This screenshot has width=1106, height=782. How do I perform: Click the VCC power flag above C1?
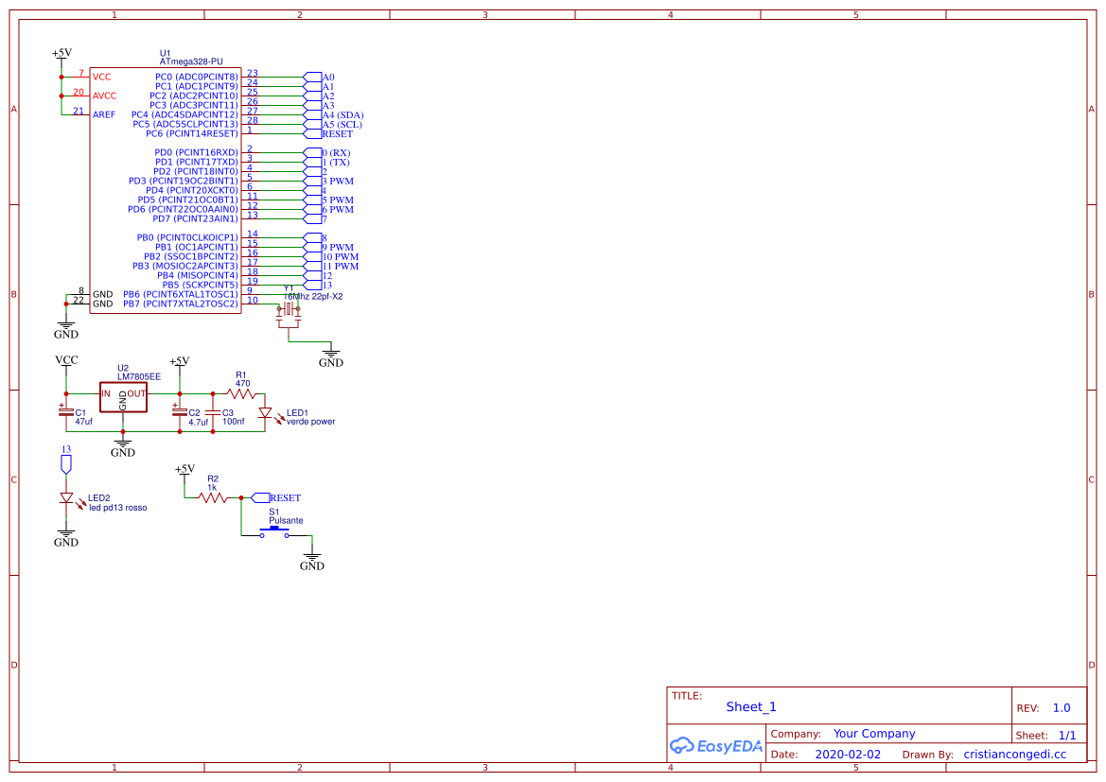pos(66,360)
